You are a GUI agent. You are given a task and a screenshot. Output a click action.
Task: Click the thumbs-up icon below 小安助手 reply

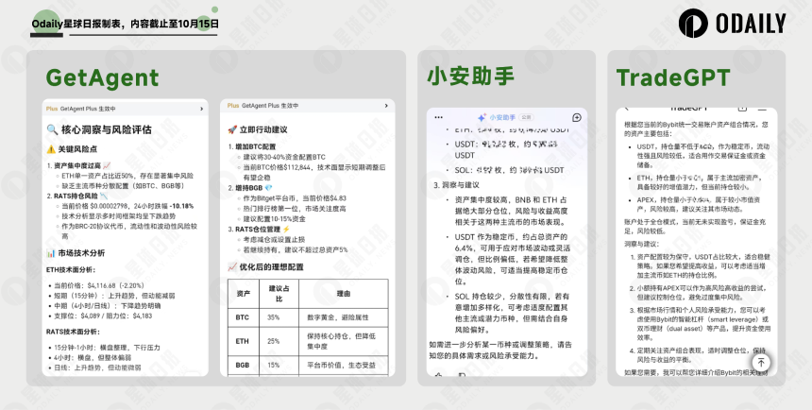point(436,375)
